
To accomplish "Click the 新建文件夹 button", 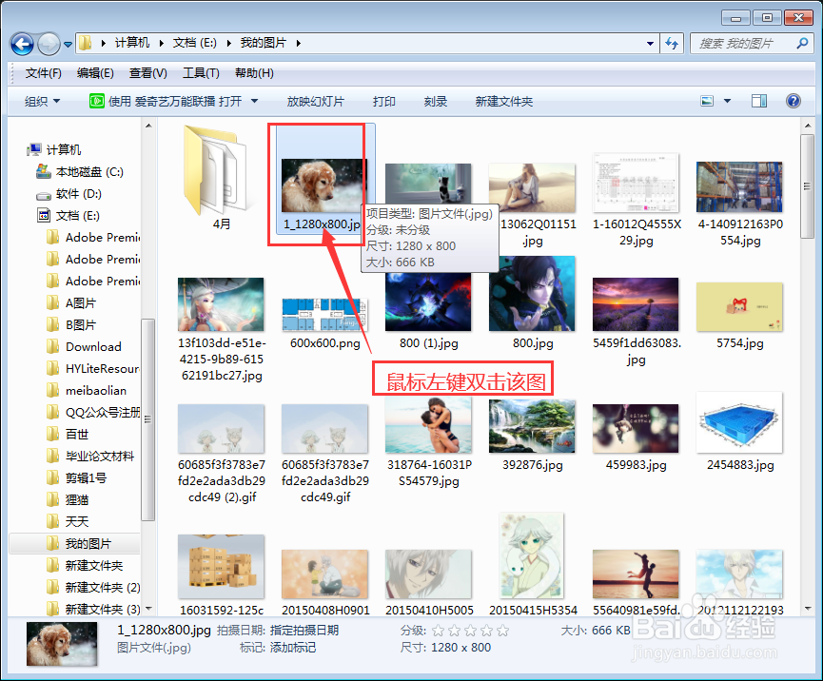I will pos(504,100).
